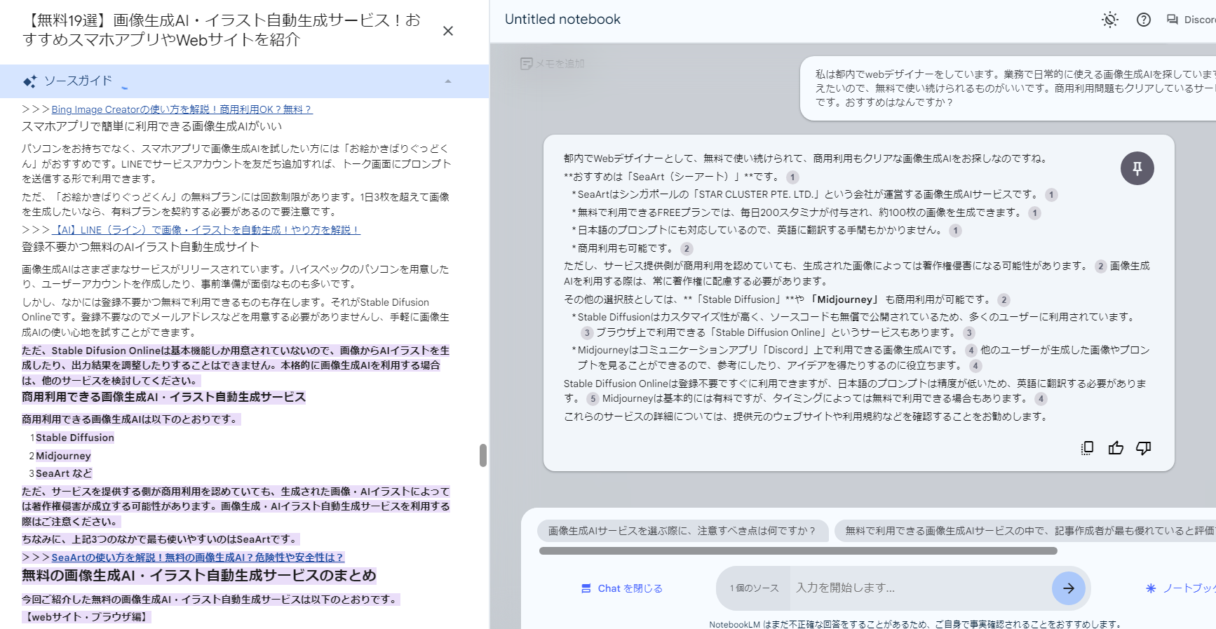1216x629 pixels.
Task: Select suggested question 無料で利用できる画像生成AIサービスの中で
Action: coord(1025,531)
